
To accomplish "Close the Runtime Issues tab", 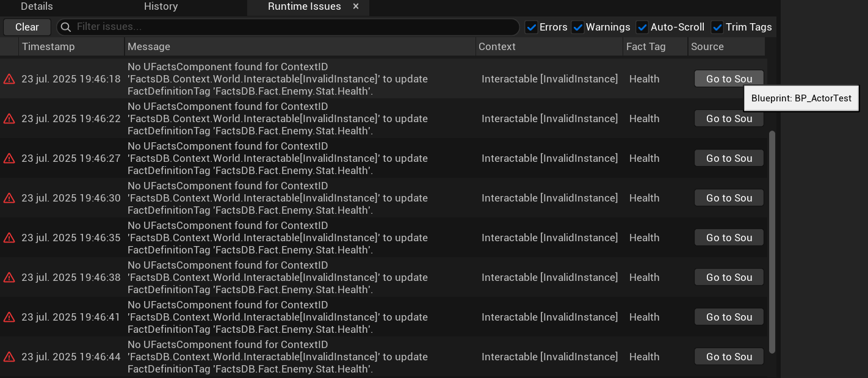I will click(356, 7).
